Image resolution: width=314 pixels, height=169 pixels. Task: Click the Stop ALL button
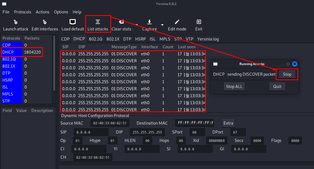click(x=234, y=87)
